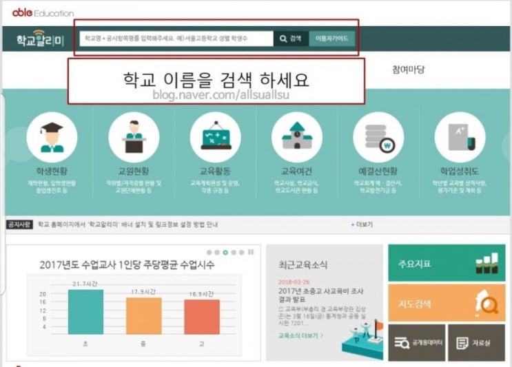Viewport: 512px width, 367px height.
Task: Click the + 더보기 notices link
Action: 362,224
